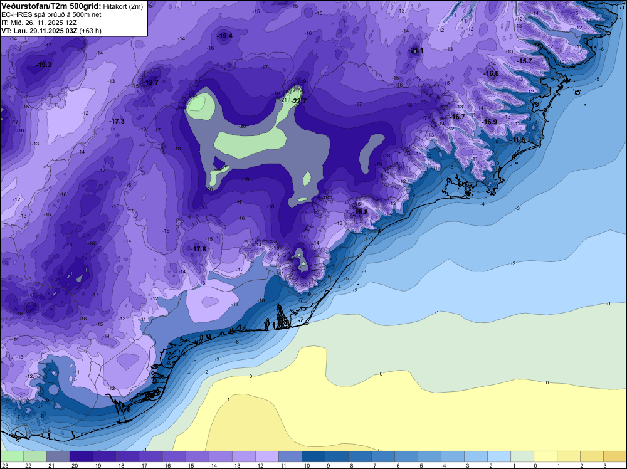Pick the legend swatch labeled -10
627x469 pixels.
pyautogui.click(x=313, y=456)
